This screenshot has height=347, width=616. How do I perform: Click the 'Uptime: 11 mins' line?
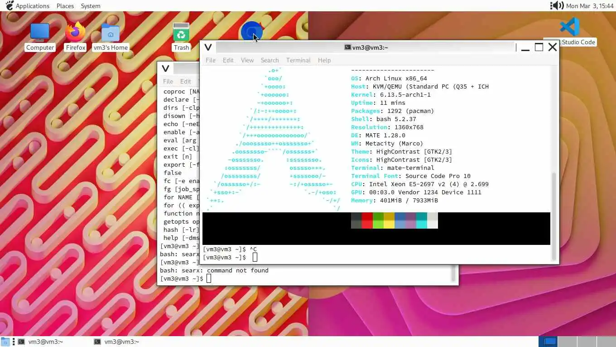tap(378, 103)
